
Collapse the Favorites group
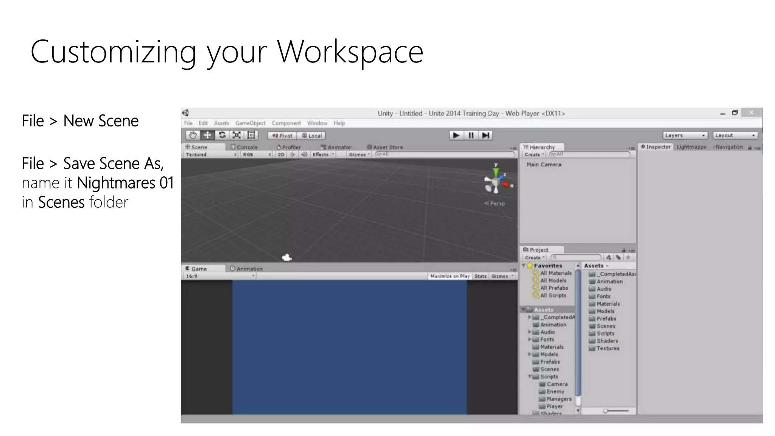point(524,266)
